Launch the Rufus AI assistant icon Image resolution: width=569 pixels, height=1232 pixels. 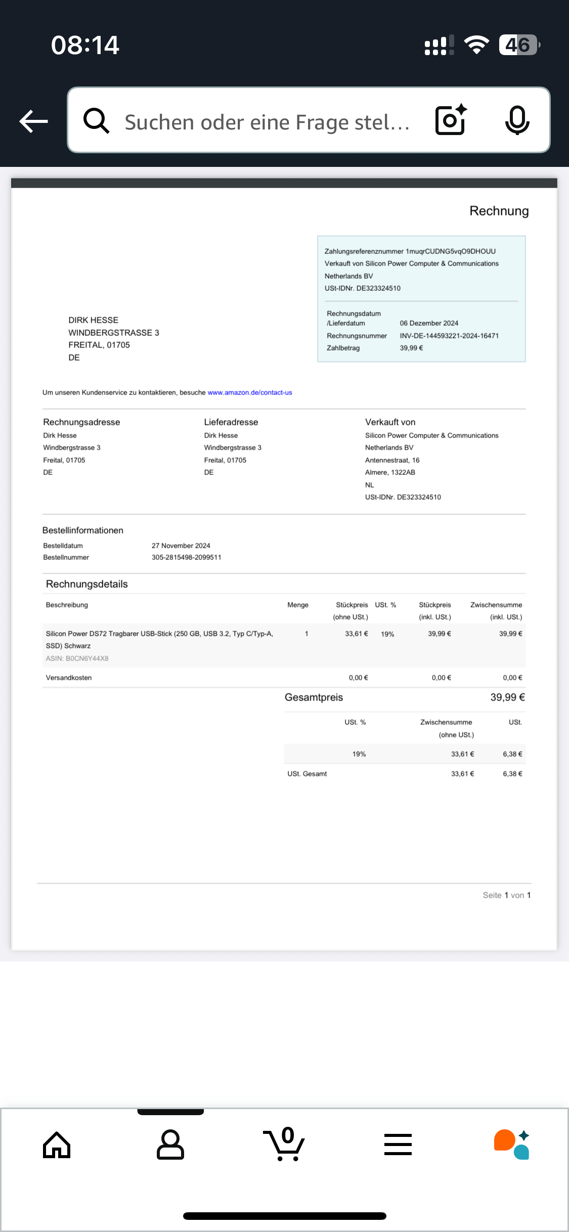(512, 1145)
